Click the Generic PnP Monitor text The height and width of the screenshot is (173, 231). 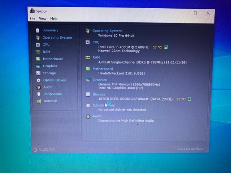pos(129,85)
